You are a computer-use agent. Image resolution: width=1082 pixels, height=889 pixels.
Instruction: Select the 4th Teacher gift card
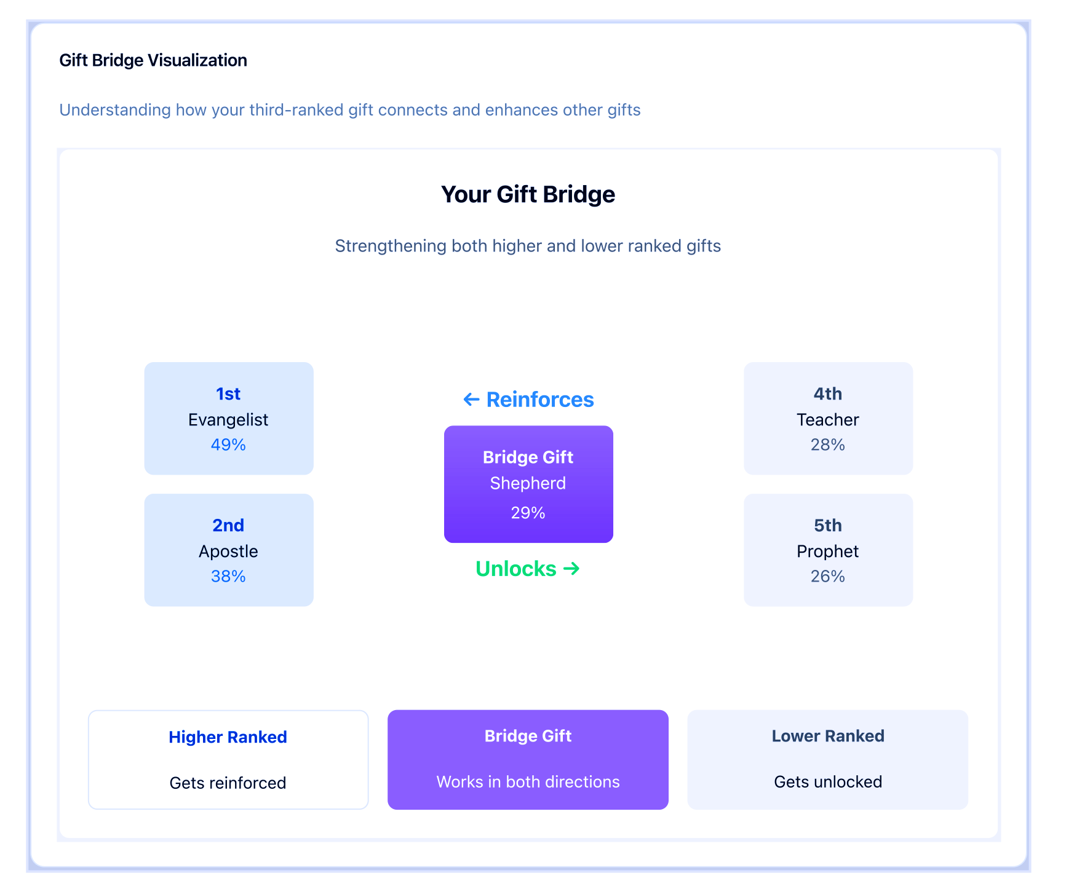[828, 418]
